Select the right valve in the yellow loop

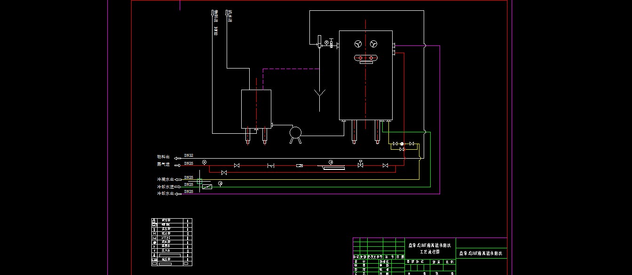click(412, 144)
